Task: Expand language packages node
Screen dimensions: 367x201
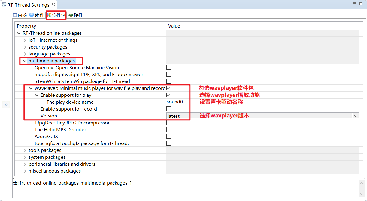Action: click(25, 54)
